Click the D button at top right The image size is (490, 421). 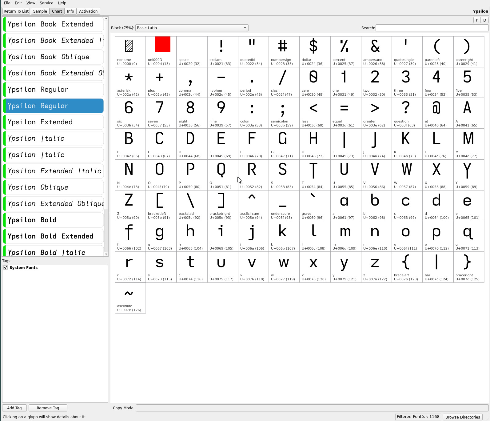pos(484,20)
